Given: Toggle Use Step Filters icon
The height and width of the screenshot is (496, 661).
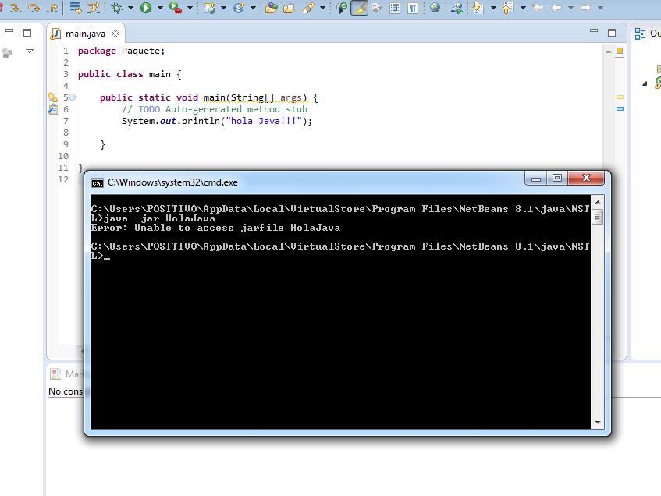Looking at the screenshot, I should pos(93,8).
